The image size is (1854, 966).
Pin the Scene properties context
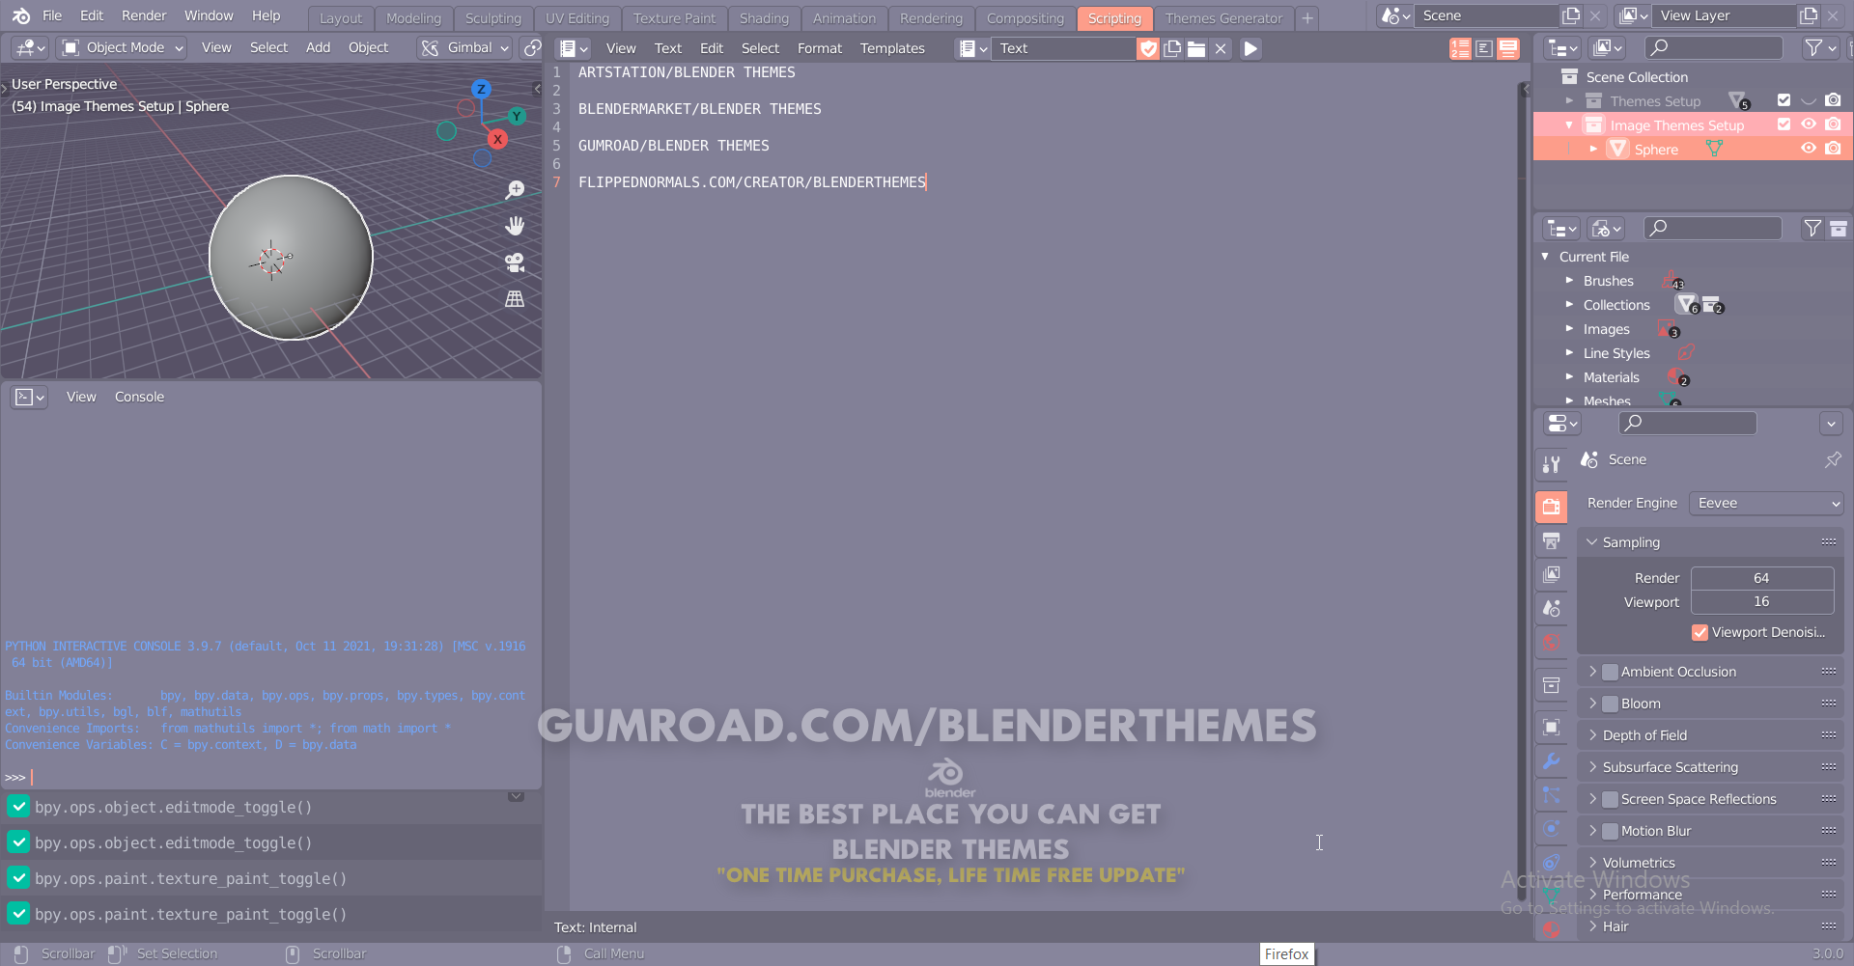(x=1832, y=460)
